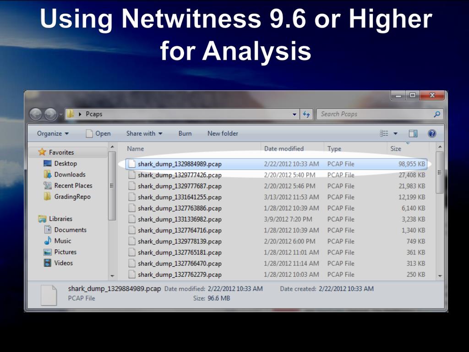Click the Favorites star icon
The image size is (469, 352).
point(42,152)
